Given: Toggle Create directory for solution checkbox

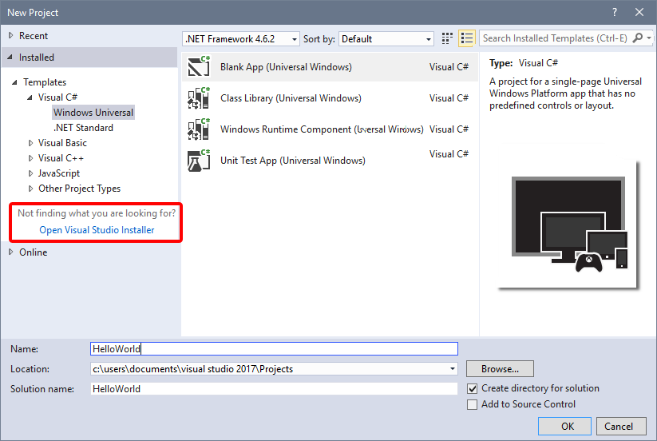Looking at the screenshot, I should [473, 388].
